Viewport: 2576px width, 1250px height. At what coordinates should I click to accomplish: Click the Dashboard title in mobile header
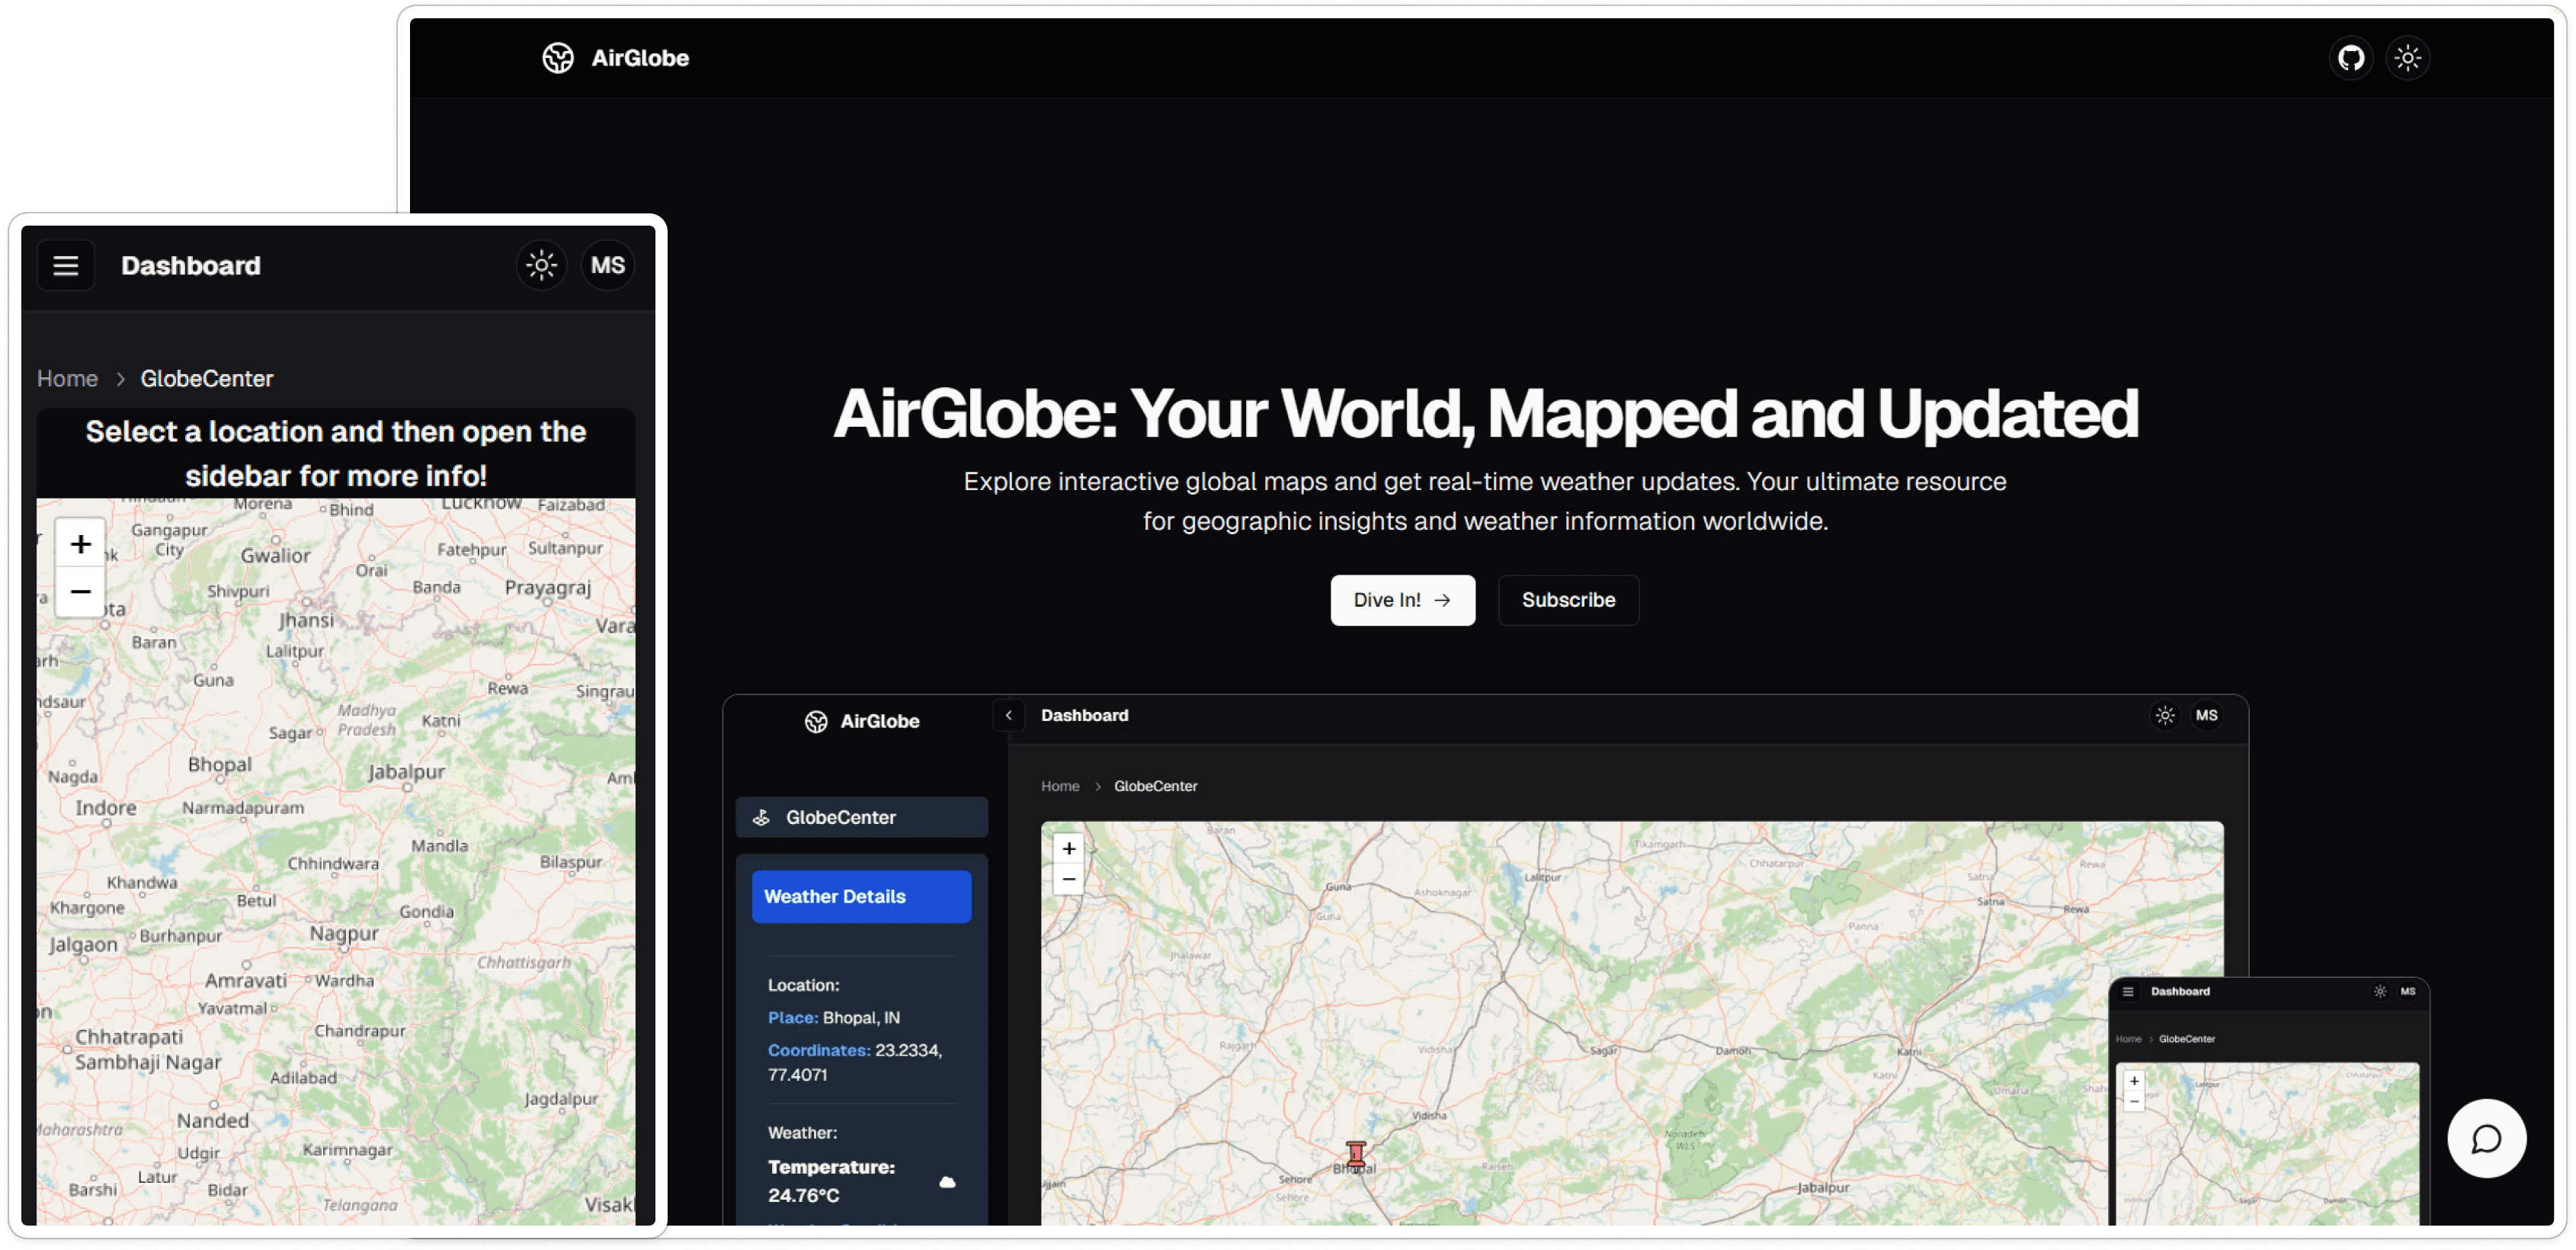click(191, 266)
